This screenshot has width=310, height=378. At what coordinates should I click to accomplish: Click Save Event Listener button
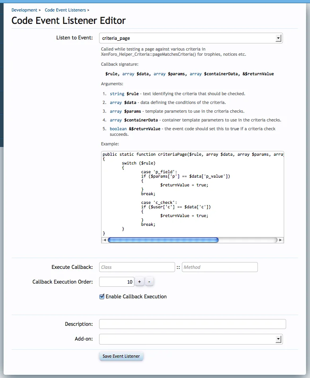coord(121,356)
